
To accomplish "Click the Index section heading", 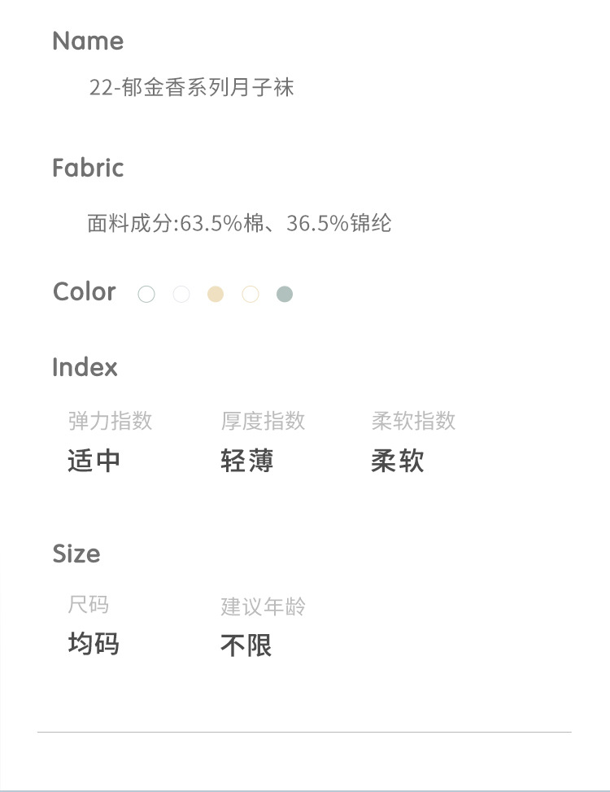I will (85, 367).
